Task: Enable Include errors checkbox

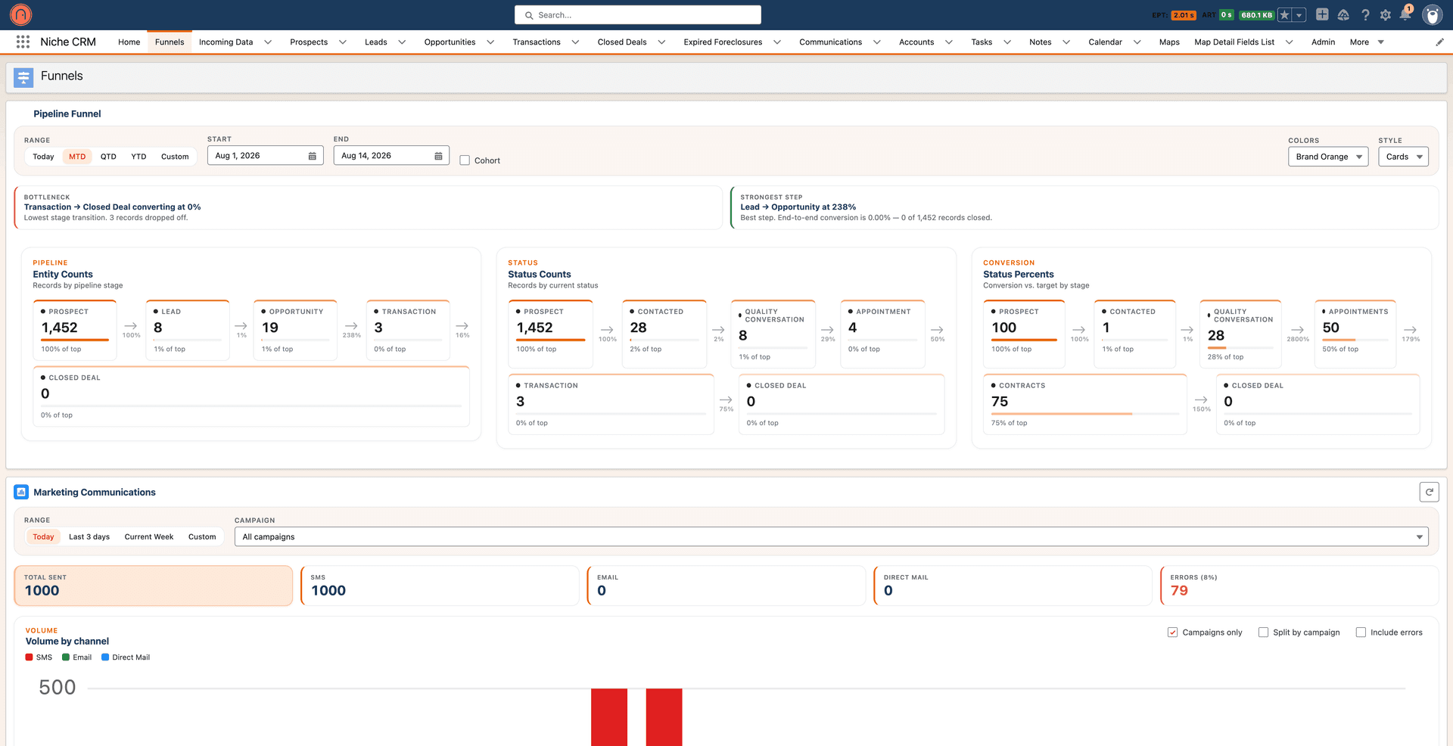Action: 1361,633
